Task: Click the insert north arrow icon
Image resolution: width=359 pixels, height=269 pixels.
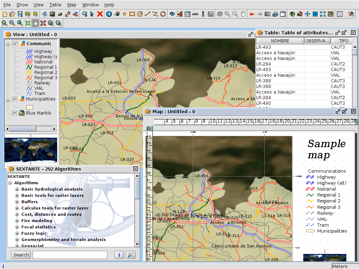Action: pyautogui.click(x=203, y=14)
